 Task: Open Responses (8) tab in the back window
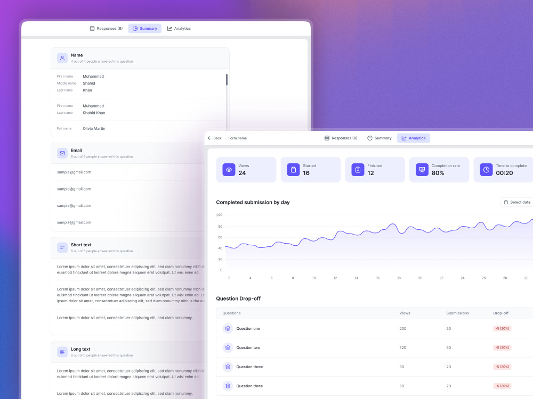(x=106, y=29)
